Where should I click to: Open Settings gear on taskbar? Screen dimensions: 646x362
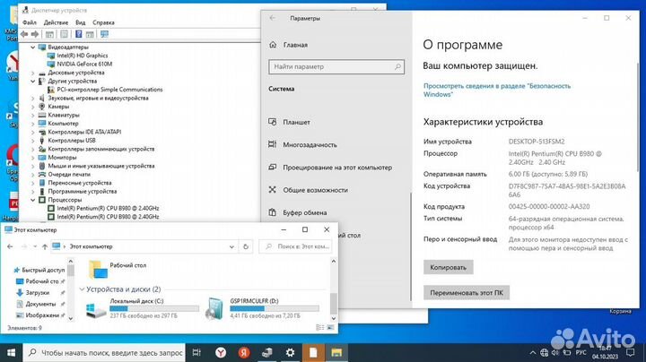coord(290,352)
